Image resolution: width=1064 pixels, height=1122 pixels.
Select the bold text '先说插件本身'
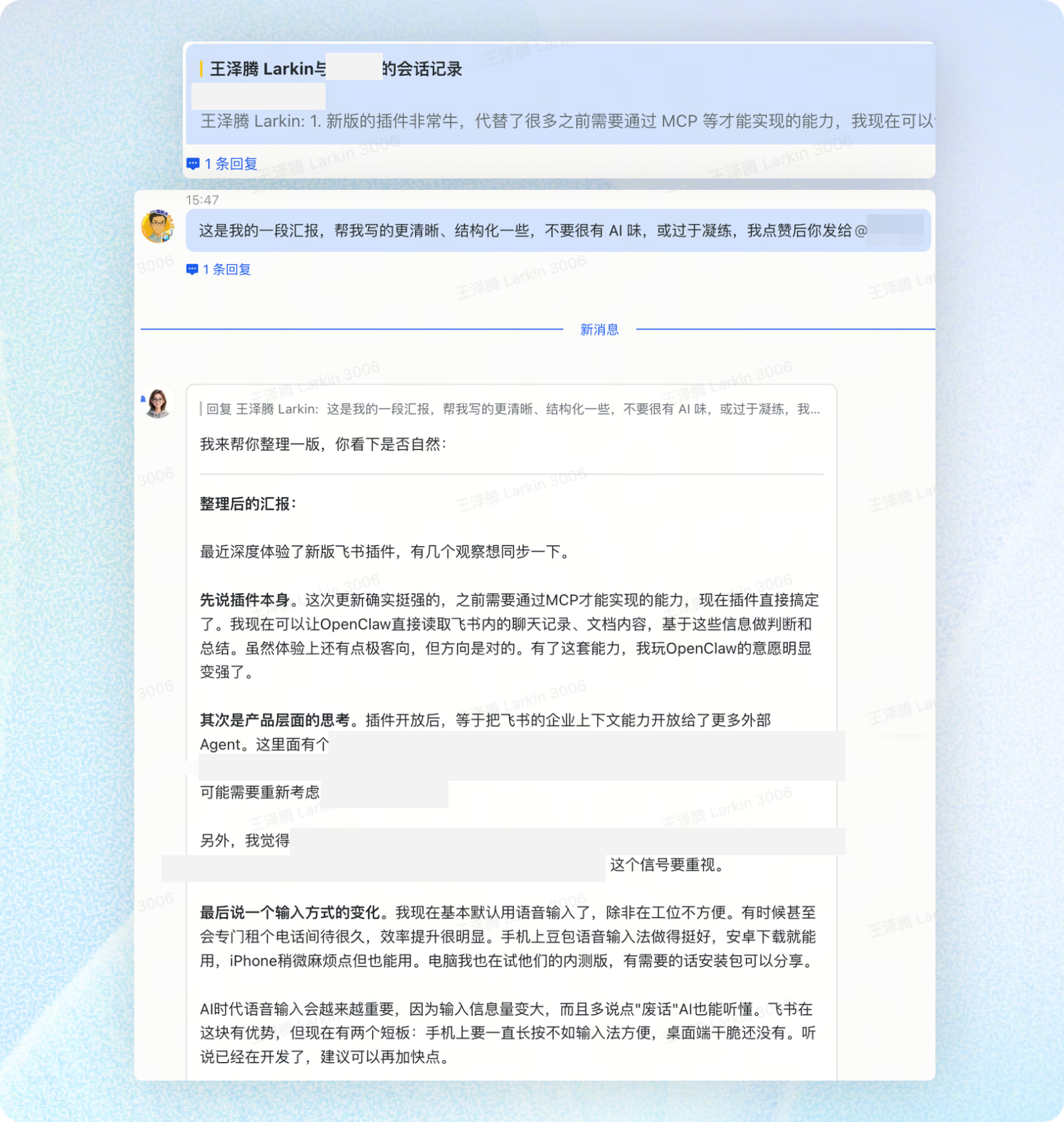coord(245,600)
